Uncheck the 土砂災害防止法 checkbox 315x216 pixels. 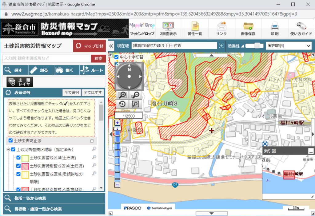[11, 141]
